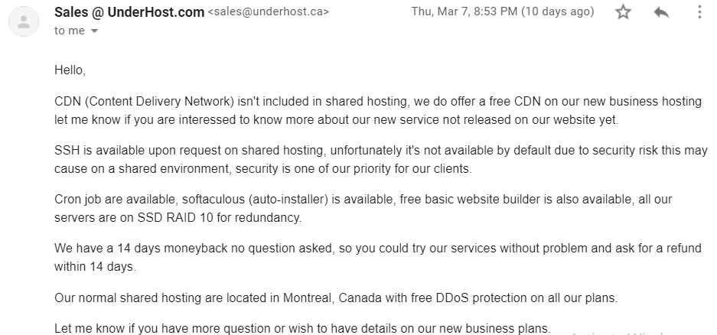The width and height of the screenshot is (717, 335).
Task: Click the 'Hello,' greeting line
Action: pos(70,70)
